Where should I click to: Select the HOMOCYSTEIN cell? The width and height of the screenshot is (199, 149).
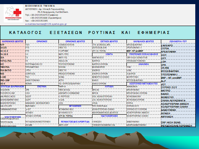[66, 45]
